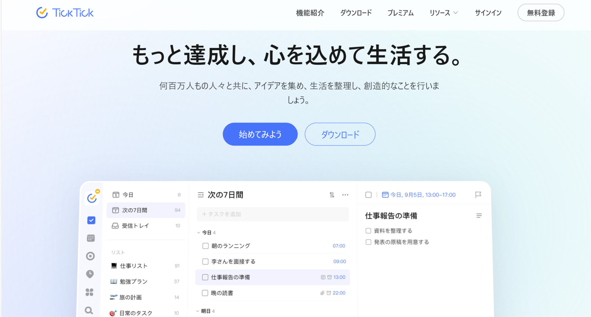Open the ダウンロード navigation menu item
This screenshot has width=591, height=317.
coord(356,13)
